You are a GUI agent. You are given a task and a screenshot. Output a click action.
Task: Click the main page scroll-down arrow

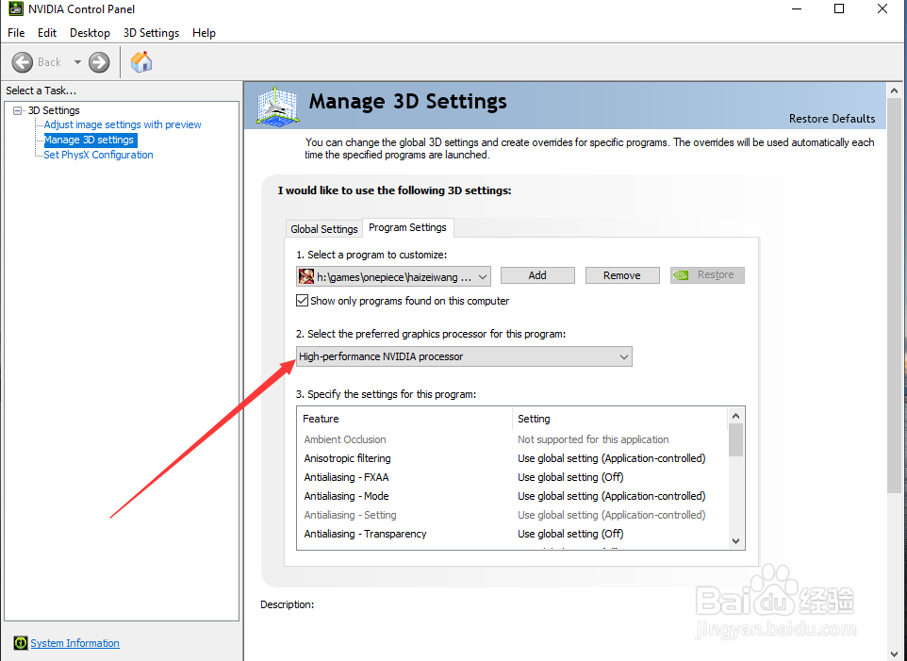pyautogui.click(x=895, y=654)
